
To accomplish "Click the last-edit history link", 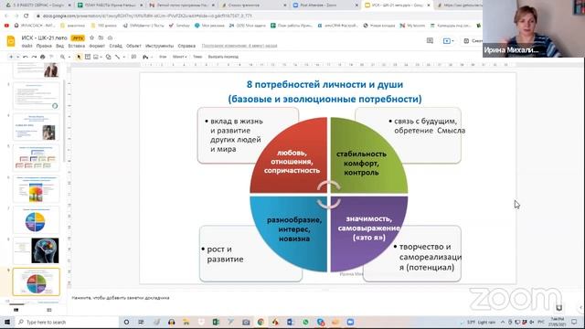I will click(239, 46).
